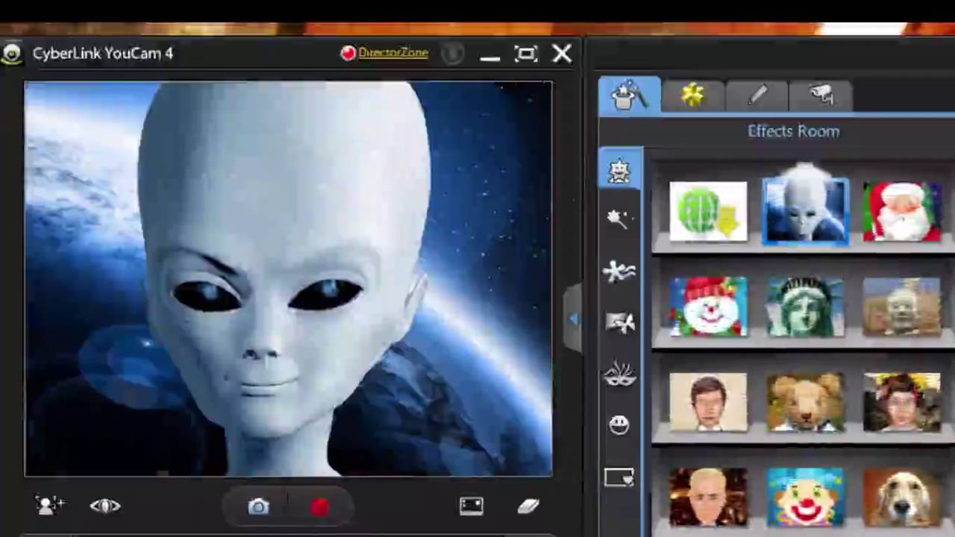
Task: Choose the clown avatar thumbnail
Action: (x=805, y=497)
